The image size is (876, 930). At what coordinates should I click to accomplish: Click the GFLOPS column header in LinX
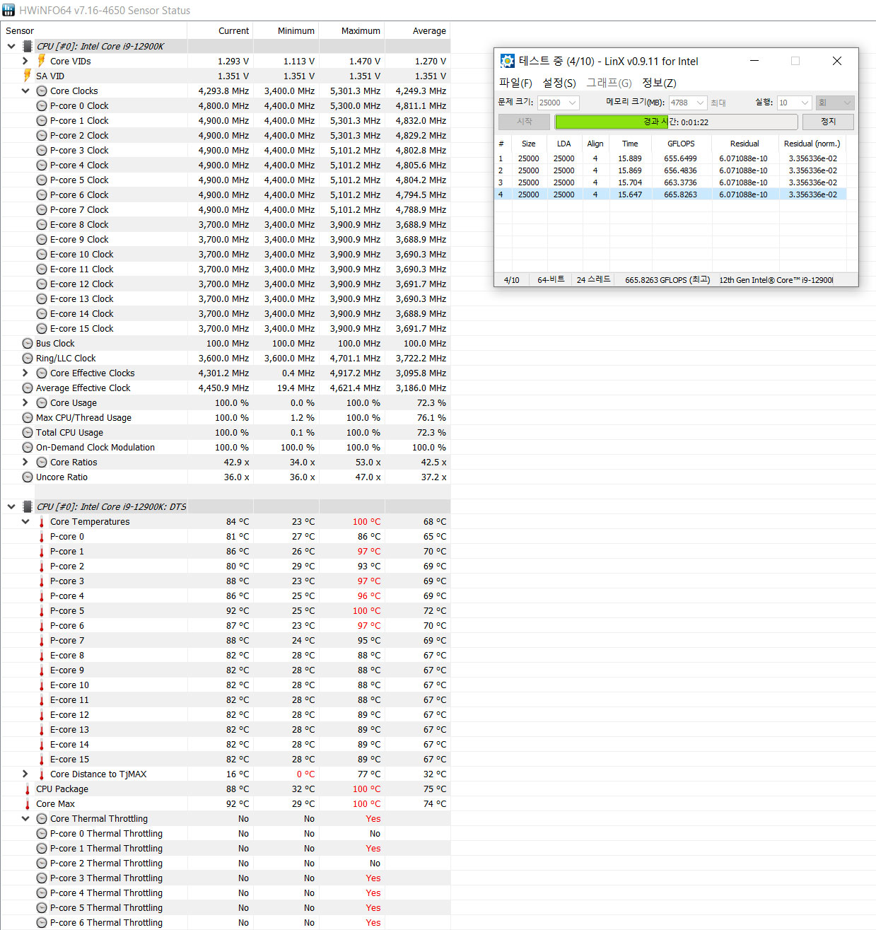point(681,143)
